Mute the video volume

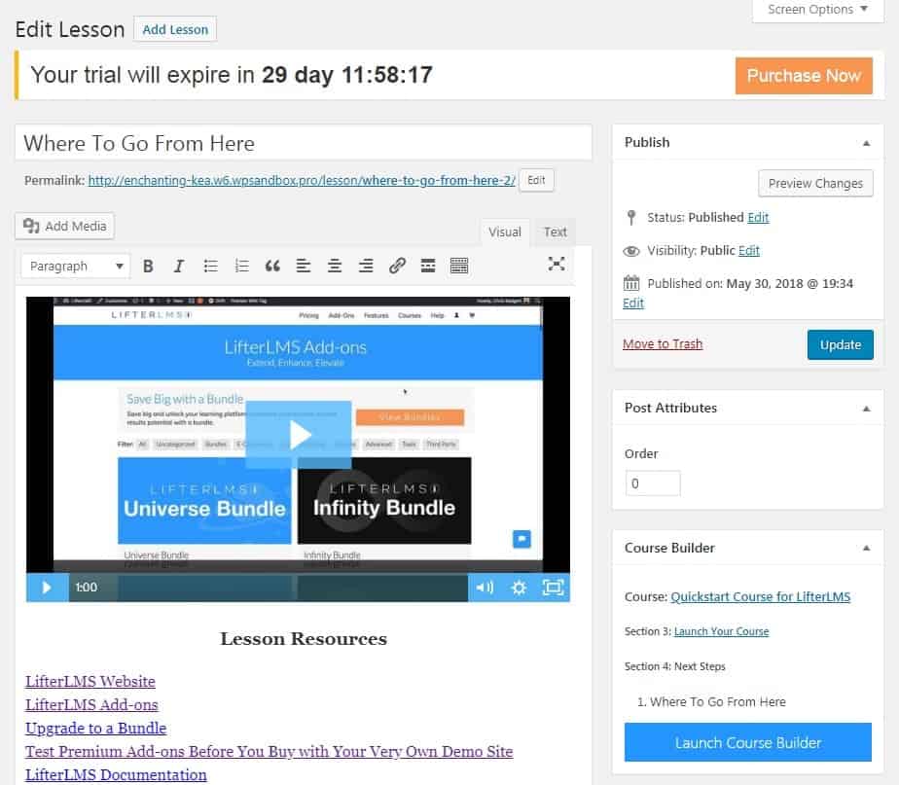coord(485,588)
